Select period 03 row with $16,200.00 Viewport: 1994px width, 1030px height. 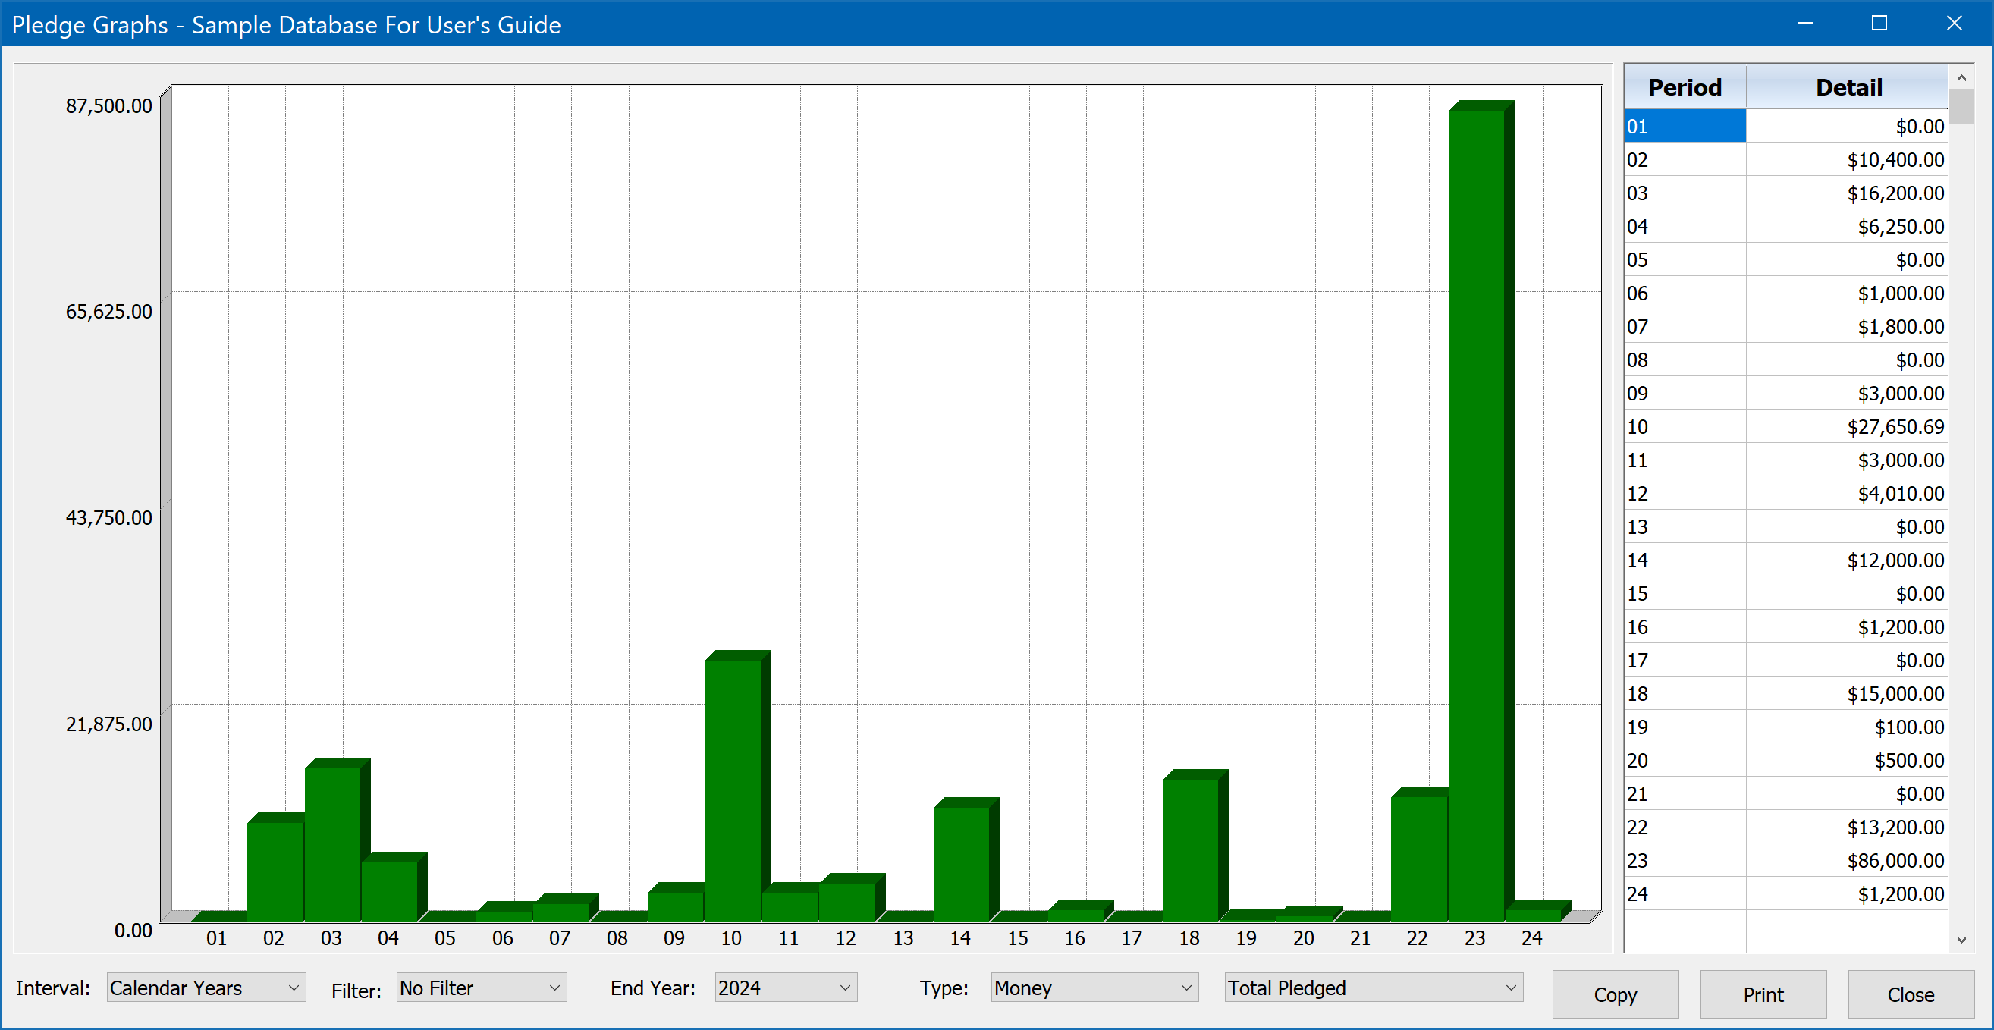click(1785, 193)
